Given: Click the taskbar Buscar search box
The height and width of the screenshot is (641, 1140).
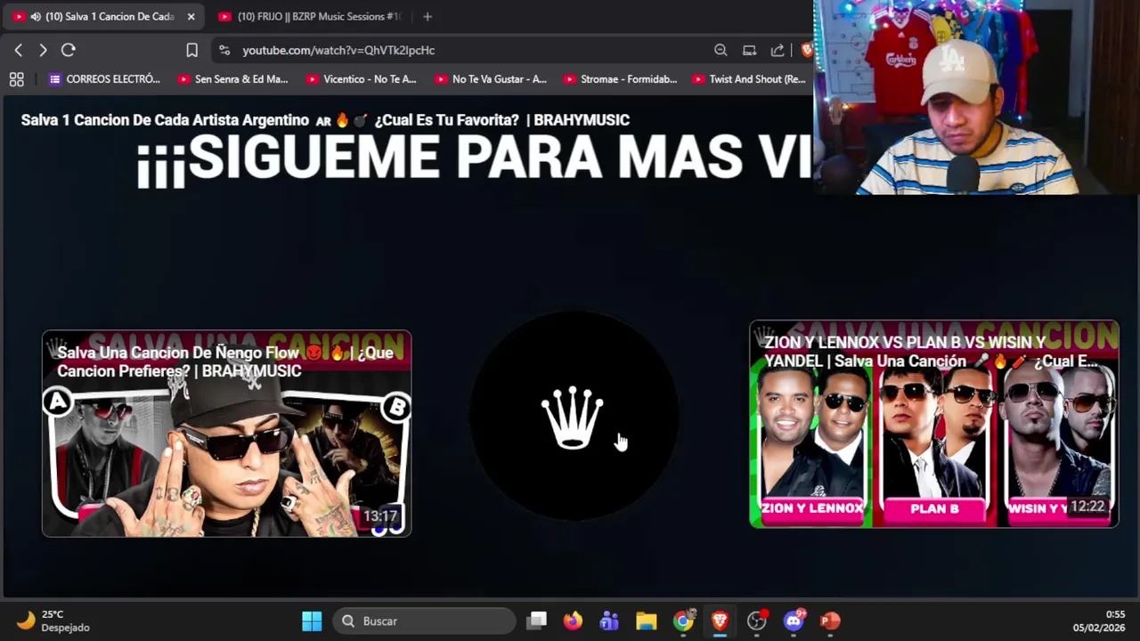Looking at the screenshot, I should click(x=425, y=621).
